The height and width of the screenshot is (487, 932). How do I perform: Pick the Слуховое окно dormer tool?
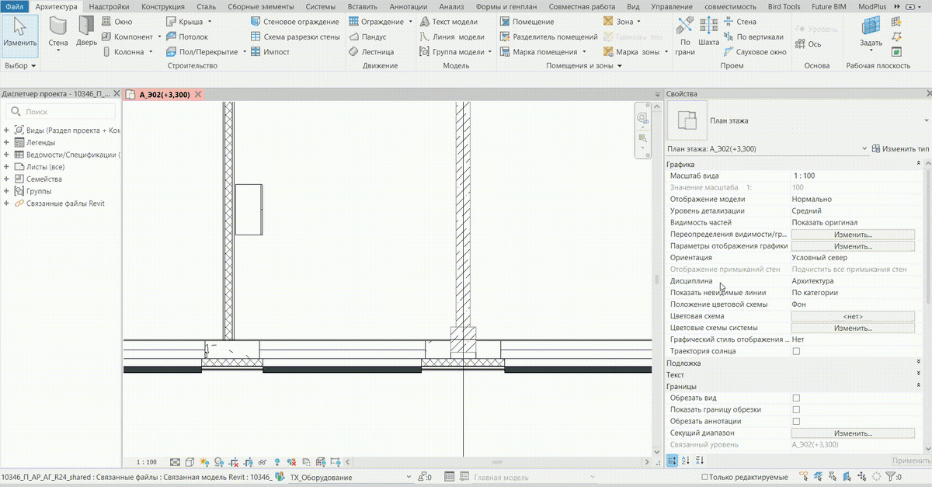(x=755, y=52)
